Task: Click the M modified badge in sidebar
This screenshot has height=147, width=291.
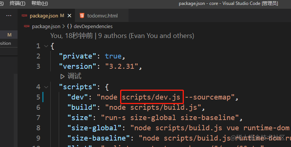Action: (9, 35)
